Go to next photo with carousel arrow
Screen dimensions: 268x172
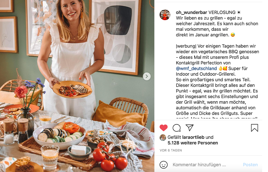coord(147,76)
